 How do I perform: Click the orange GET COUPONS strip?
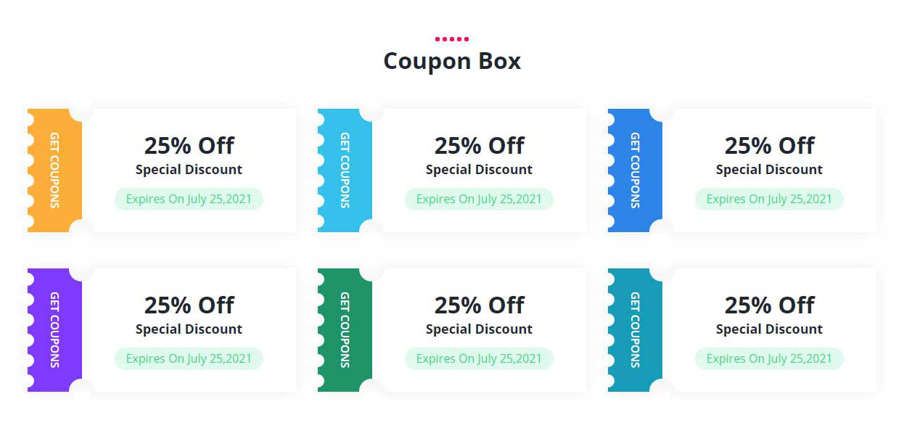55,170
